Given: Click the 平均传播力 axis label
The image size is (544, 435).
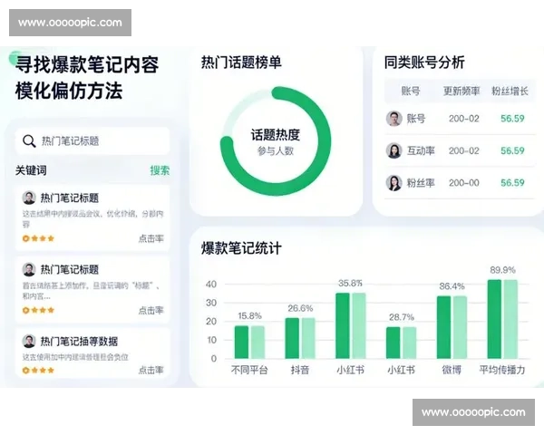Looking at the screenshot, I should click(502, 370).
